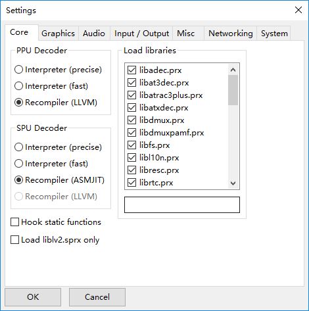Uncheck libfs.prx library
Screen dimensions: 309x311
(131, 145)
